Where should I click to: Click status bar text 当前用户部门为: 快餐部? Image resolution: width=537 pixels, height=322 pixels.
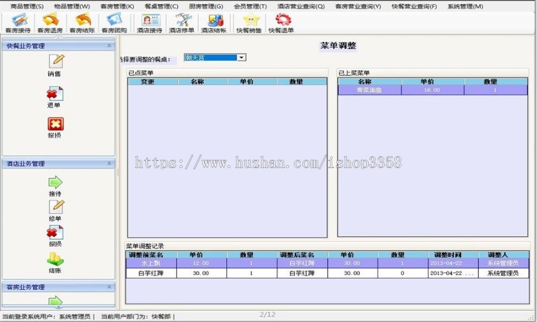(136, 317)
